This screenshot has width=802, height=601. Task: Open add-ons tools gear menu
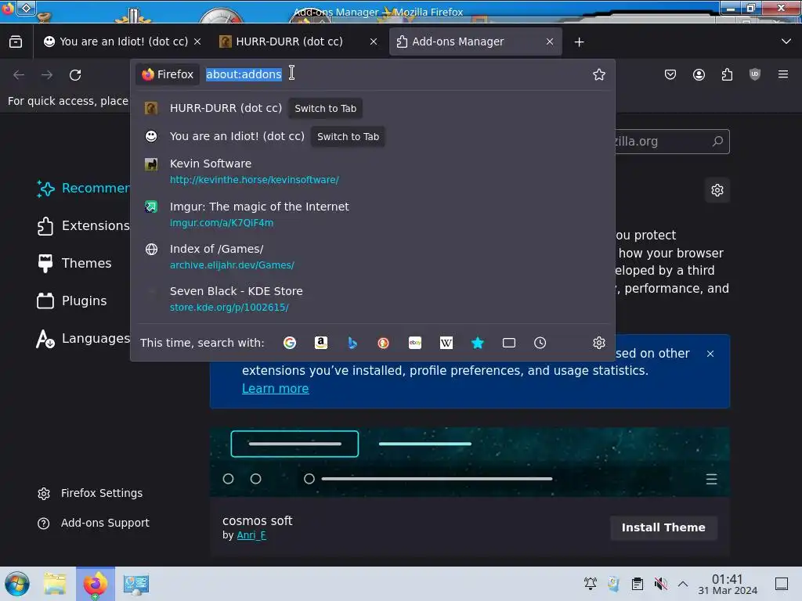pyautogui.click(x=717, y=190)
